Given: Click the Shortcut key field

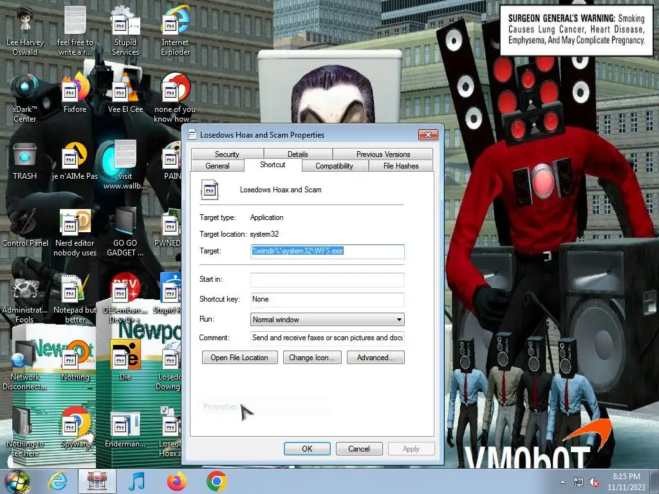Looking at the screenshot, I should tap(328, 300).
